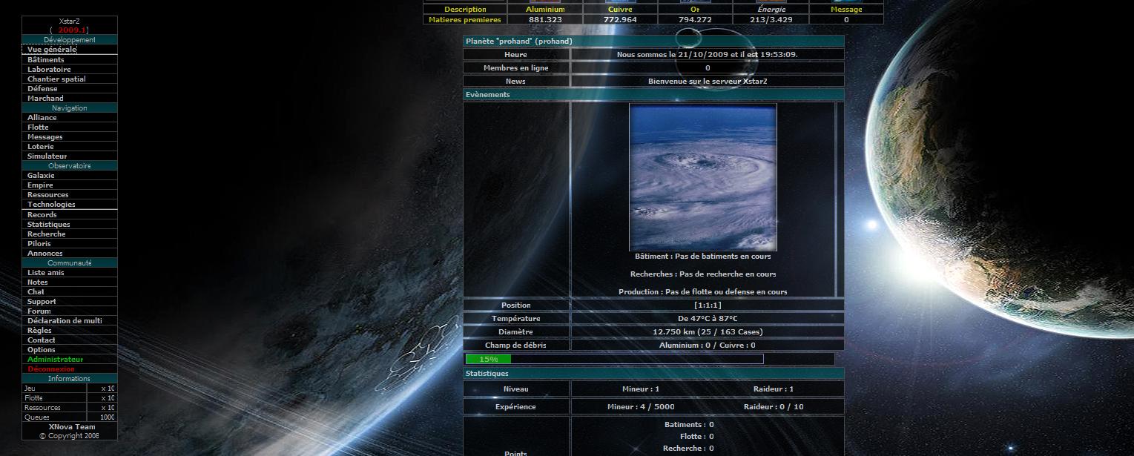
Task: View the Galaxie map
Action: [x=41, y=176]
